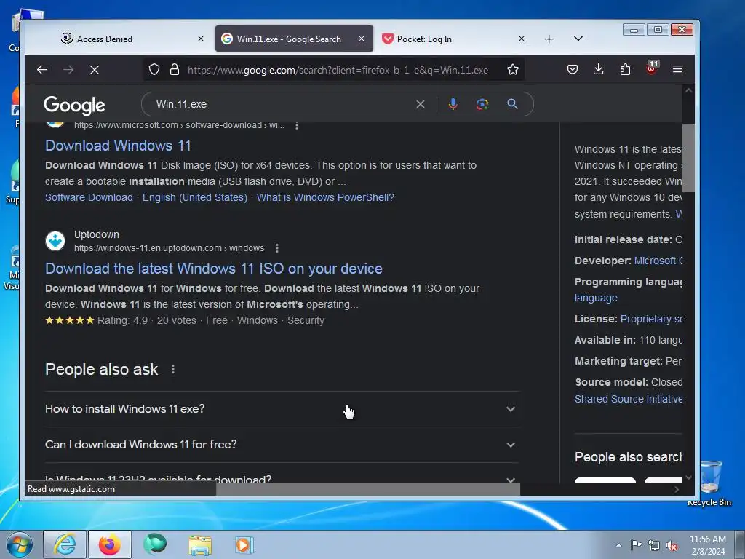Image resolution: width=745 pixels, height=559 pixels.
Task: Open People also ask options dots
Action: coord(173,369)
